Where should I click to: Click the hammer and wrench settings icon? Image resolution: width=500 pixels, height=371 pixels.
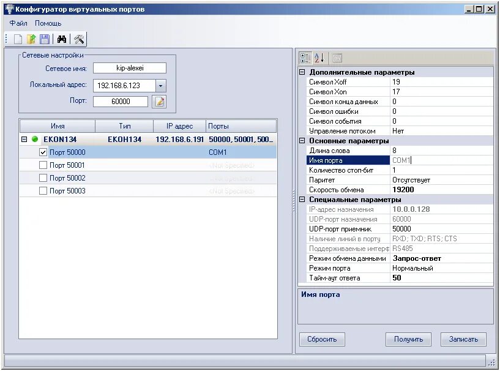(x=79, y=39)
